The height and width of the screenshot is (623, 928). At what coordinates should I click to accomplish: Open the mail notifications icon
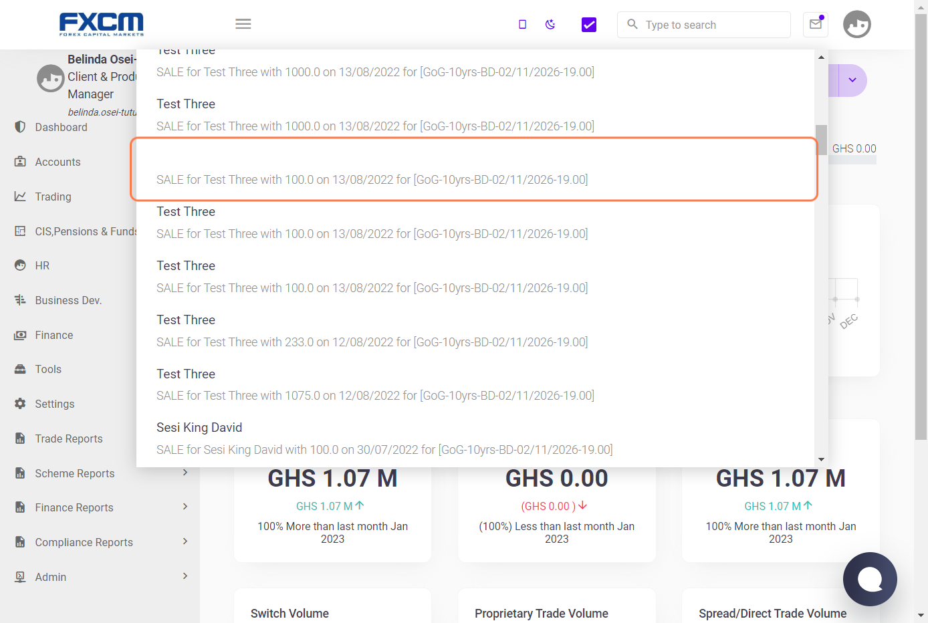[816, 25]
